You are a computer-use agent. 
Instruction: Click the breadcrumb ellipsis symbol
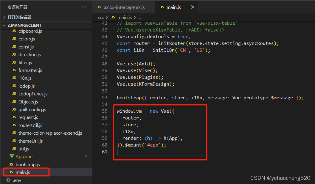(139, 18)
